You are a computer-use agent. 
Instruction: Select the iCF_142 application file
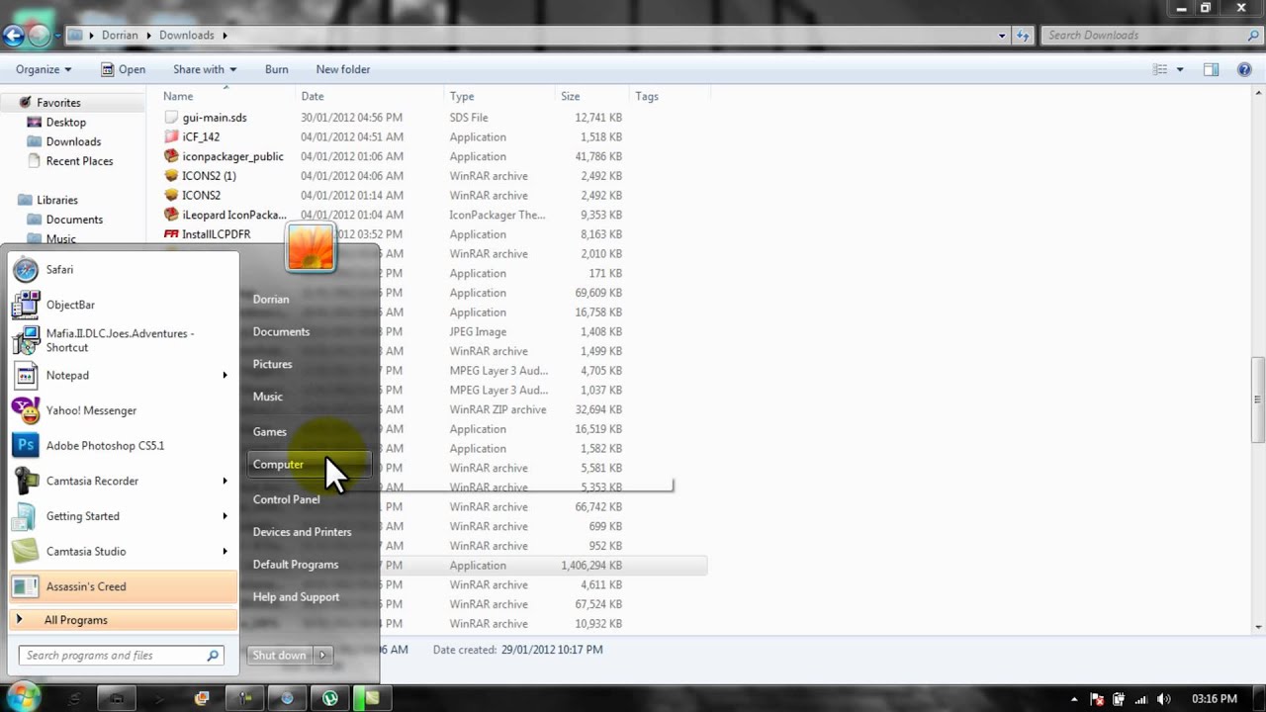201,137
